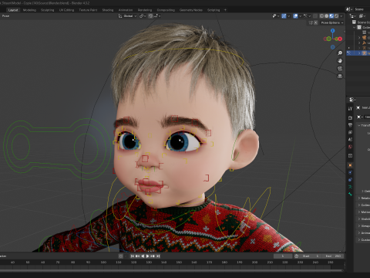The height and width of the screenshot is (278, 370).
Task: Open the overlays options dropdown
Action: point(300,16)
